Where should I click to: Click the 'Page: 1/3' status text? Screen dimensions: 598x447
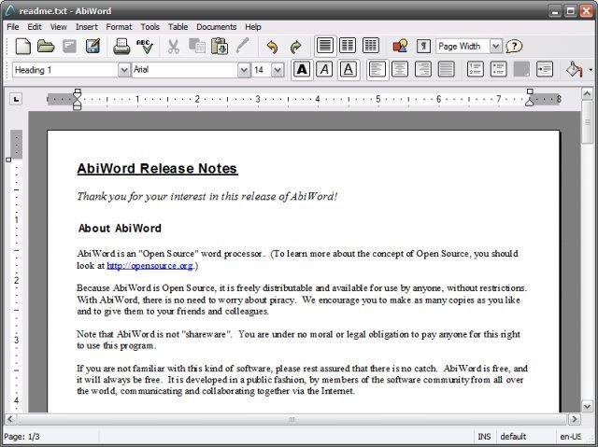click(21, 437)
